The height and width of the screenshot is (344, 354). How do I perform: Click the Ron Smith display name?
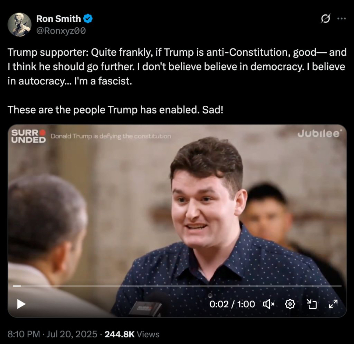(59, 19)
